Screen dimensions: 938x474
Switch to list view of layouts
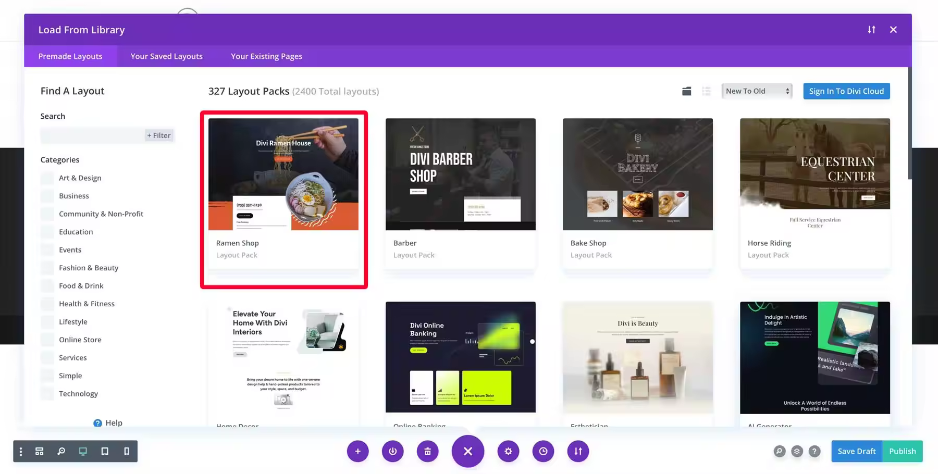click(706, 91)
